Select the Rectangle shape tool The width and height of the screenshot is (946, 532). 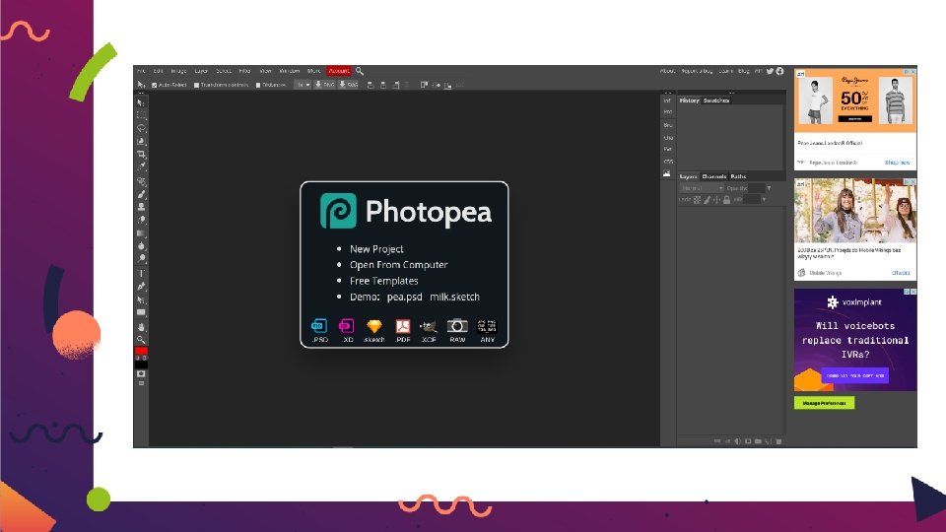click(x=141, y=312)
